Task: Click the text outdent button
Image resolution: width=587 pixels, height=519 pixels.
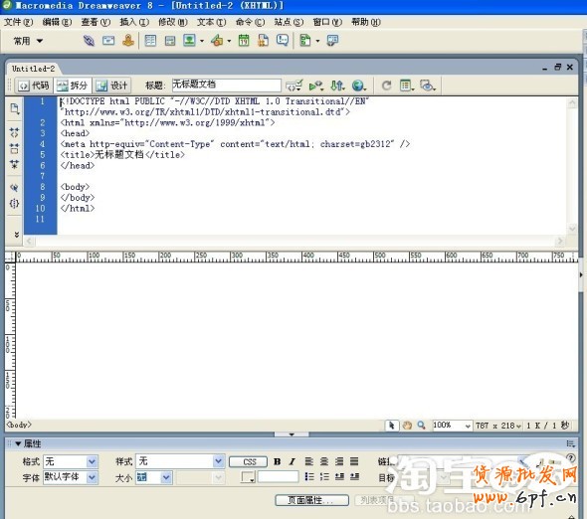Action: pyautogui.click(x=339, y=476)
